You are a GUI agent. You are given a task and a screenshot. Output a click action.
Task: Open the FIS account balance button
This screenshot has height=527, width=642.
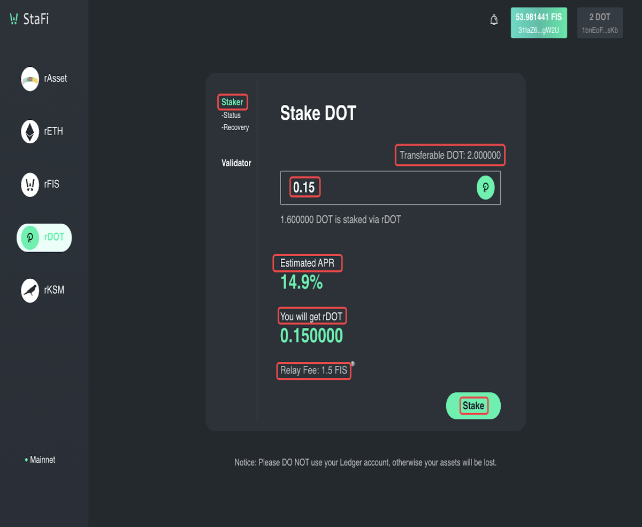[x=539, y=23]
